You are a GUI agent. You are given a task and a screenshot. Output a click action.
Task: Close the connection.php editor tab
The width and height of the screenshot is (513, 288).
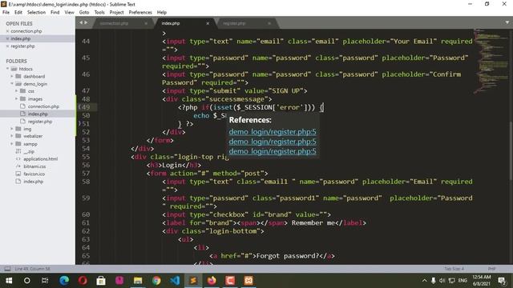(x=146, y=23)
